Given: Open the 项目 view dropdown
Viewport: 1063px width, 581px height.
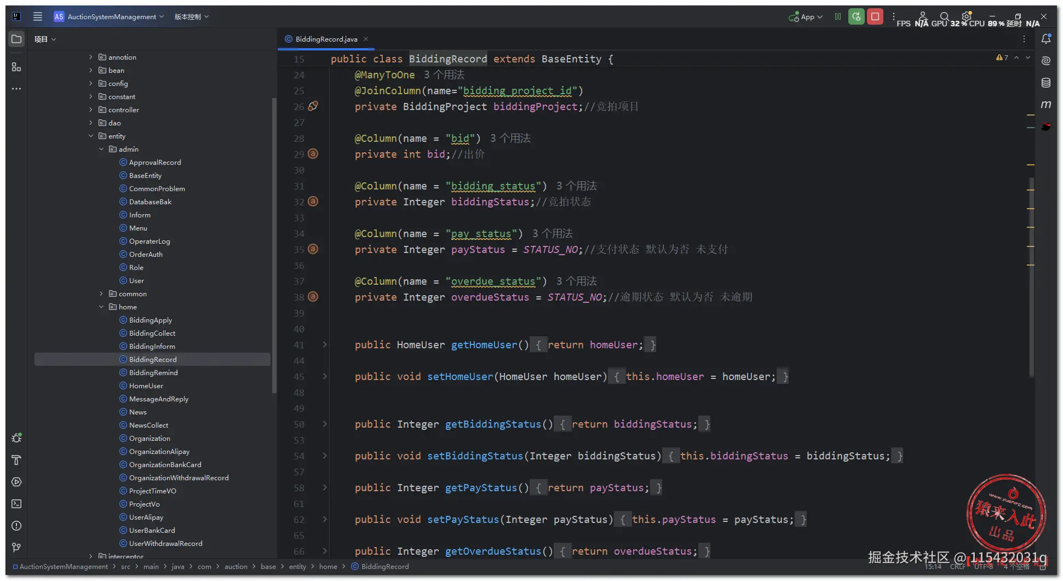Looking at the screenshot, I should [x=45, y=39].
